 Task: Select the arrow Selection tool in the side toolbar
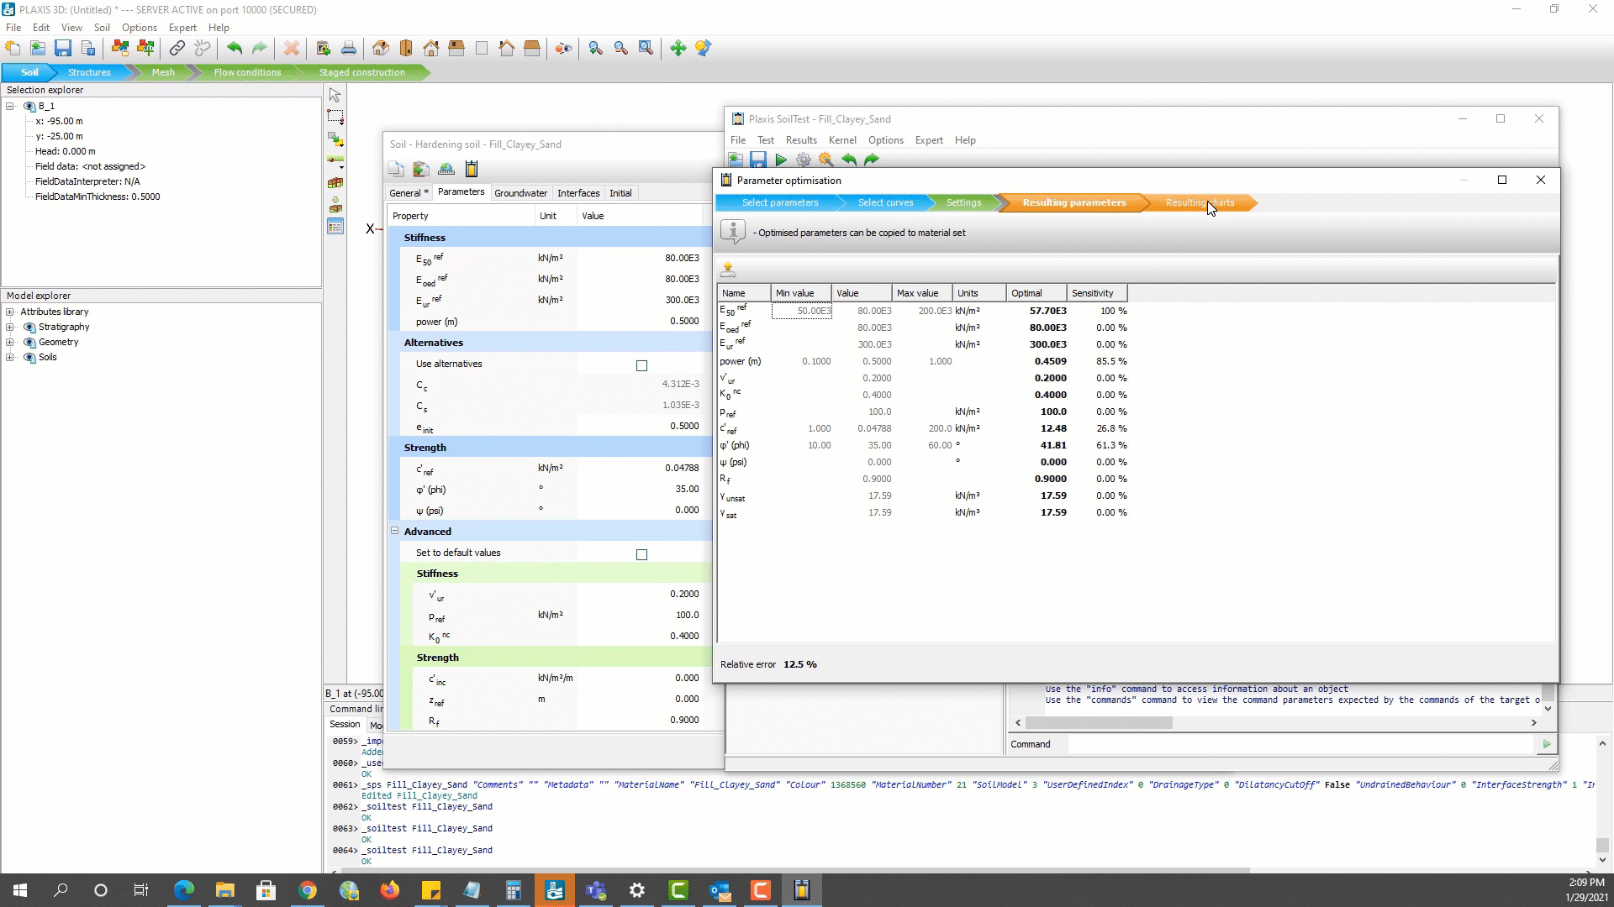point(335,95)
